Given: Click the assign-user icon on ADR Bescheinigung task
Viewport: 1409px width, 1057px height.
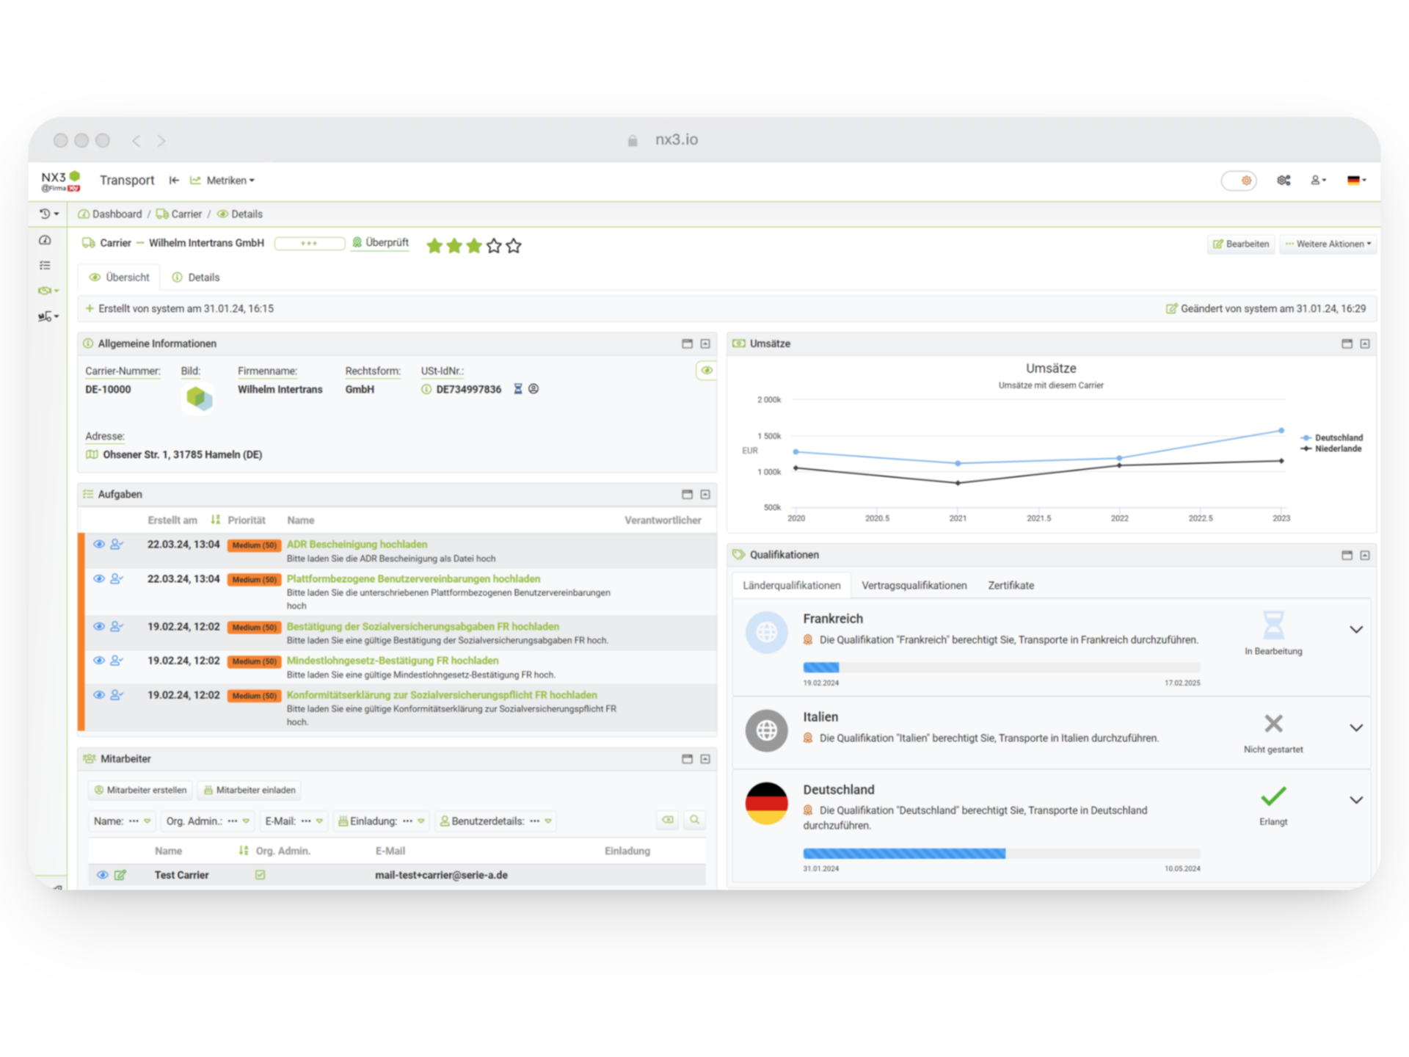Looking at the screenshot, I should pos(117,545).
